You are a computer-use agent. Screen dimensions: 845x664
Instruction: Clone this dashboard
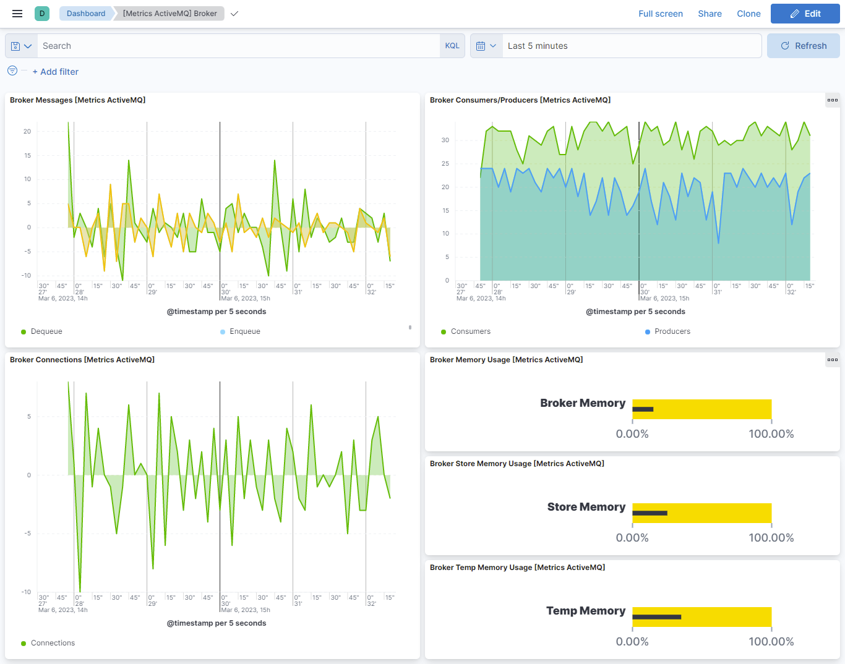pos(748,14)
